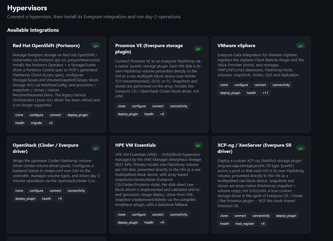This screenshot has height=241, width=333.
Task: Click the migrate tag on Red Hat OpenShift card
Action: 36,123
